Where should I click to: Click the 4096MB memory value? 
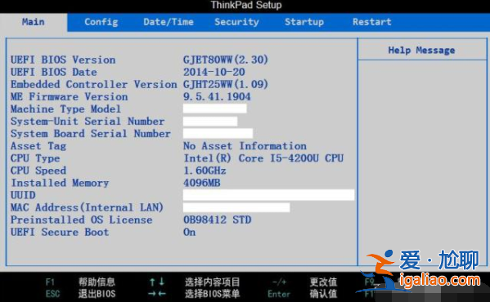tap(202, 183)
